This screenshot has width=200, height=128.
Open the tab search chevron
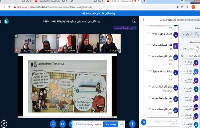pyautogui.click(x=182, y=1)
